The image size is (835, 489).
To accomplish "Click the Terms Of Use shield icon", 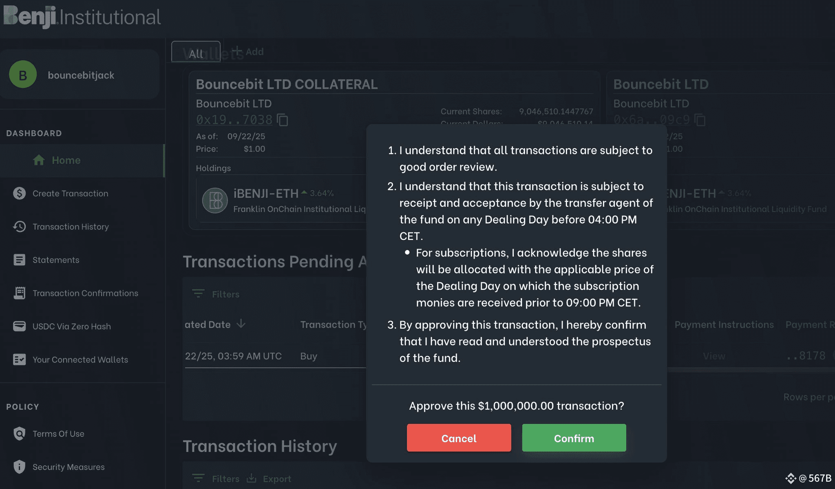I will pyautogui.click(x=19, y=434).
